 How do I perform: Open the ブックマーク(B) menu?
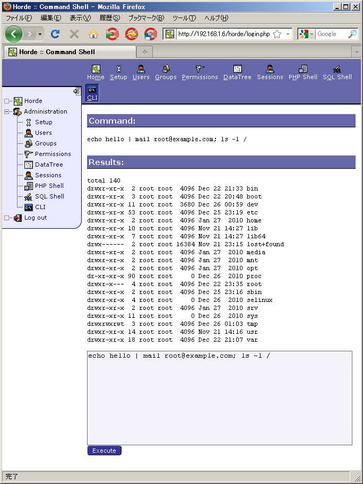[x=146, y=18]
